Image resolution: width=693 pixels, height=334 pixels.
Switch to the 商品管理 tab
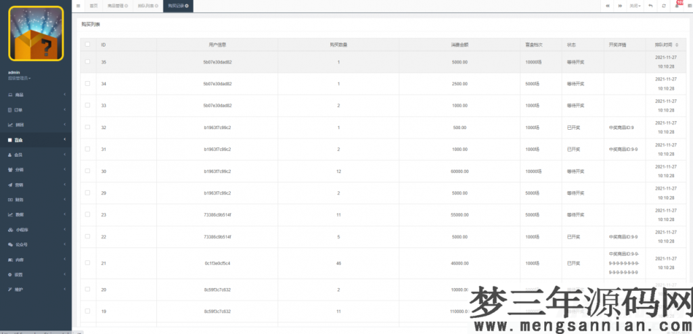[117, 5]
